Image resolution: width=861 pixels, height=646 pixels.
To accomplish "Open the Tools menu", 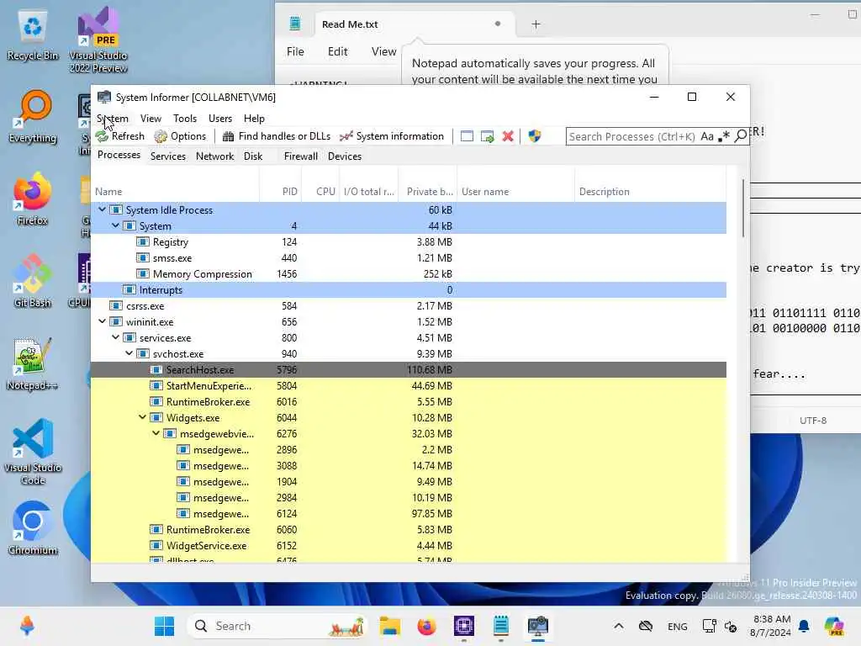I will (x=184, y=118).
